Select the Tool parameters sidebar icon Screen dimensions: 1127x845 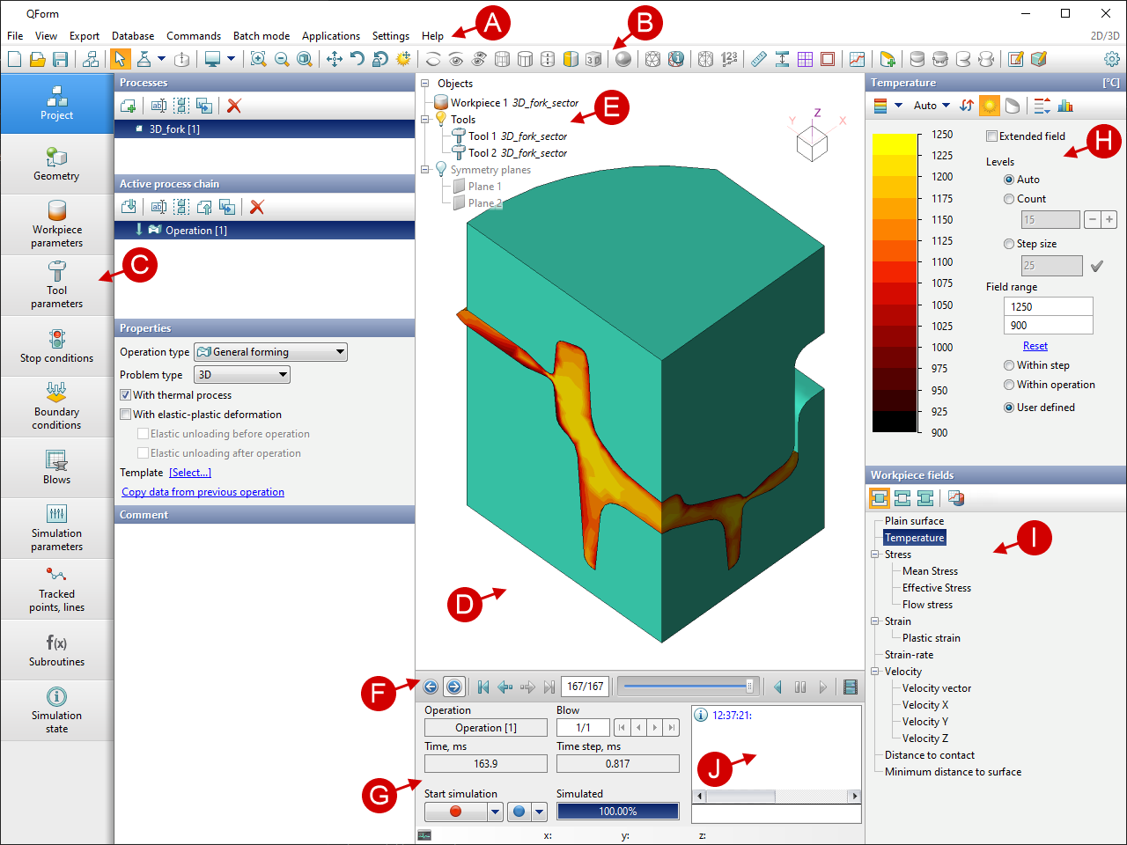(x=57, y=284)
